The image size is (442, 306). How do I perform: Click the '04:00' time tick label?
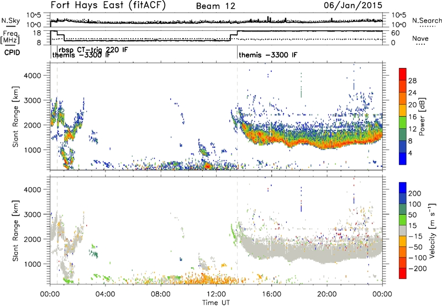click(105, 294)
